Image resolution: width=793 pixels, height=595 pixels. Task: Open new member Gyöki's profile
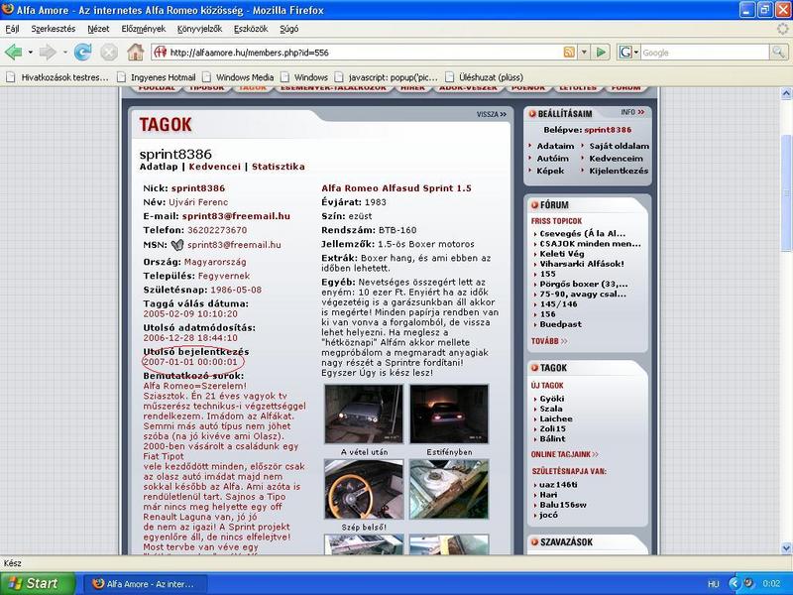point(552,399)
